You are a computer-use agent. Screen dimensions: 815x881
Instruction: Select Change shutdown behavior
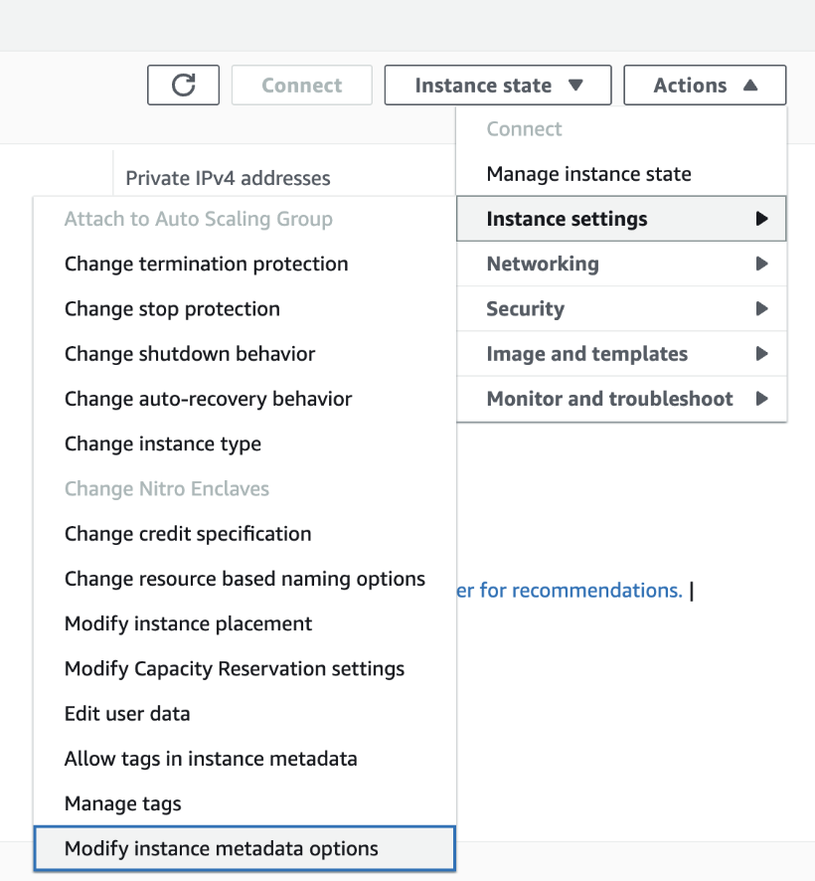tap(189, 353)
